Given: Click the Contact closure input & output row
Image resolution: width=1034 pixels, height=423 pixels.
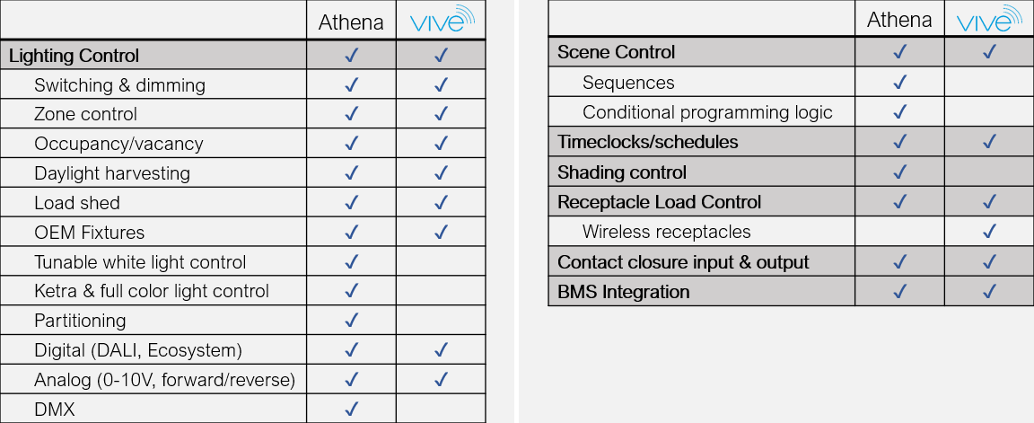Looking at the screenshot, I should [x=683, y=262].
